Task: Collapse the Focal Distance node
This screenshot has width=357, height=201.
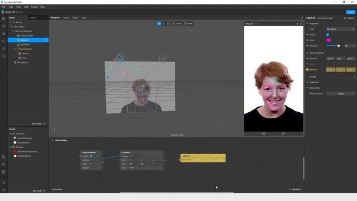Action: click(x=13, y=31)
